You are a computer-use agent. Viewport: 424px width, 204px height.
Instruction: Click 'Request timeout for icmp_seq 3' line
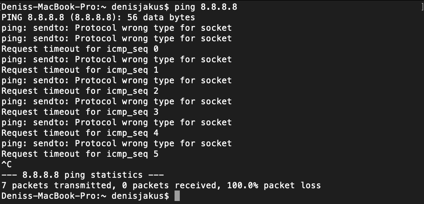coord(80,112)
